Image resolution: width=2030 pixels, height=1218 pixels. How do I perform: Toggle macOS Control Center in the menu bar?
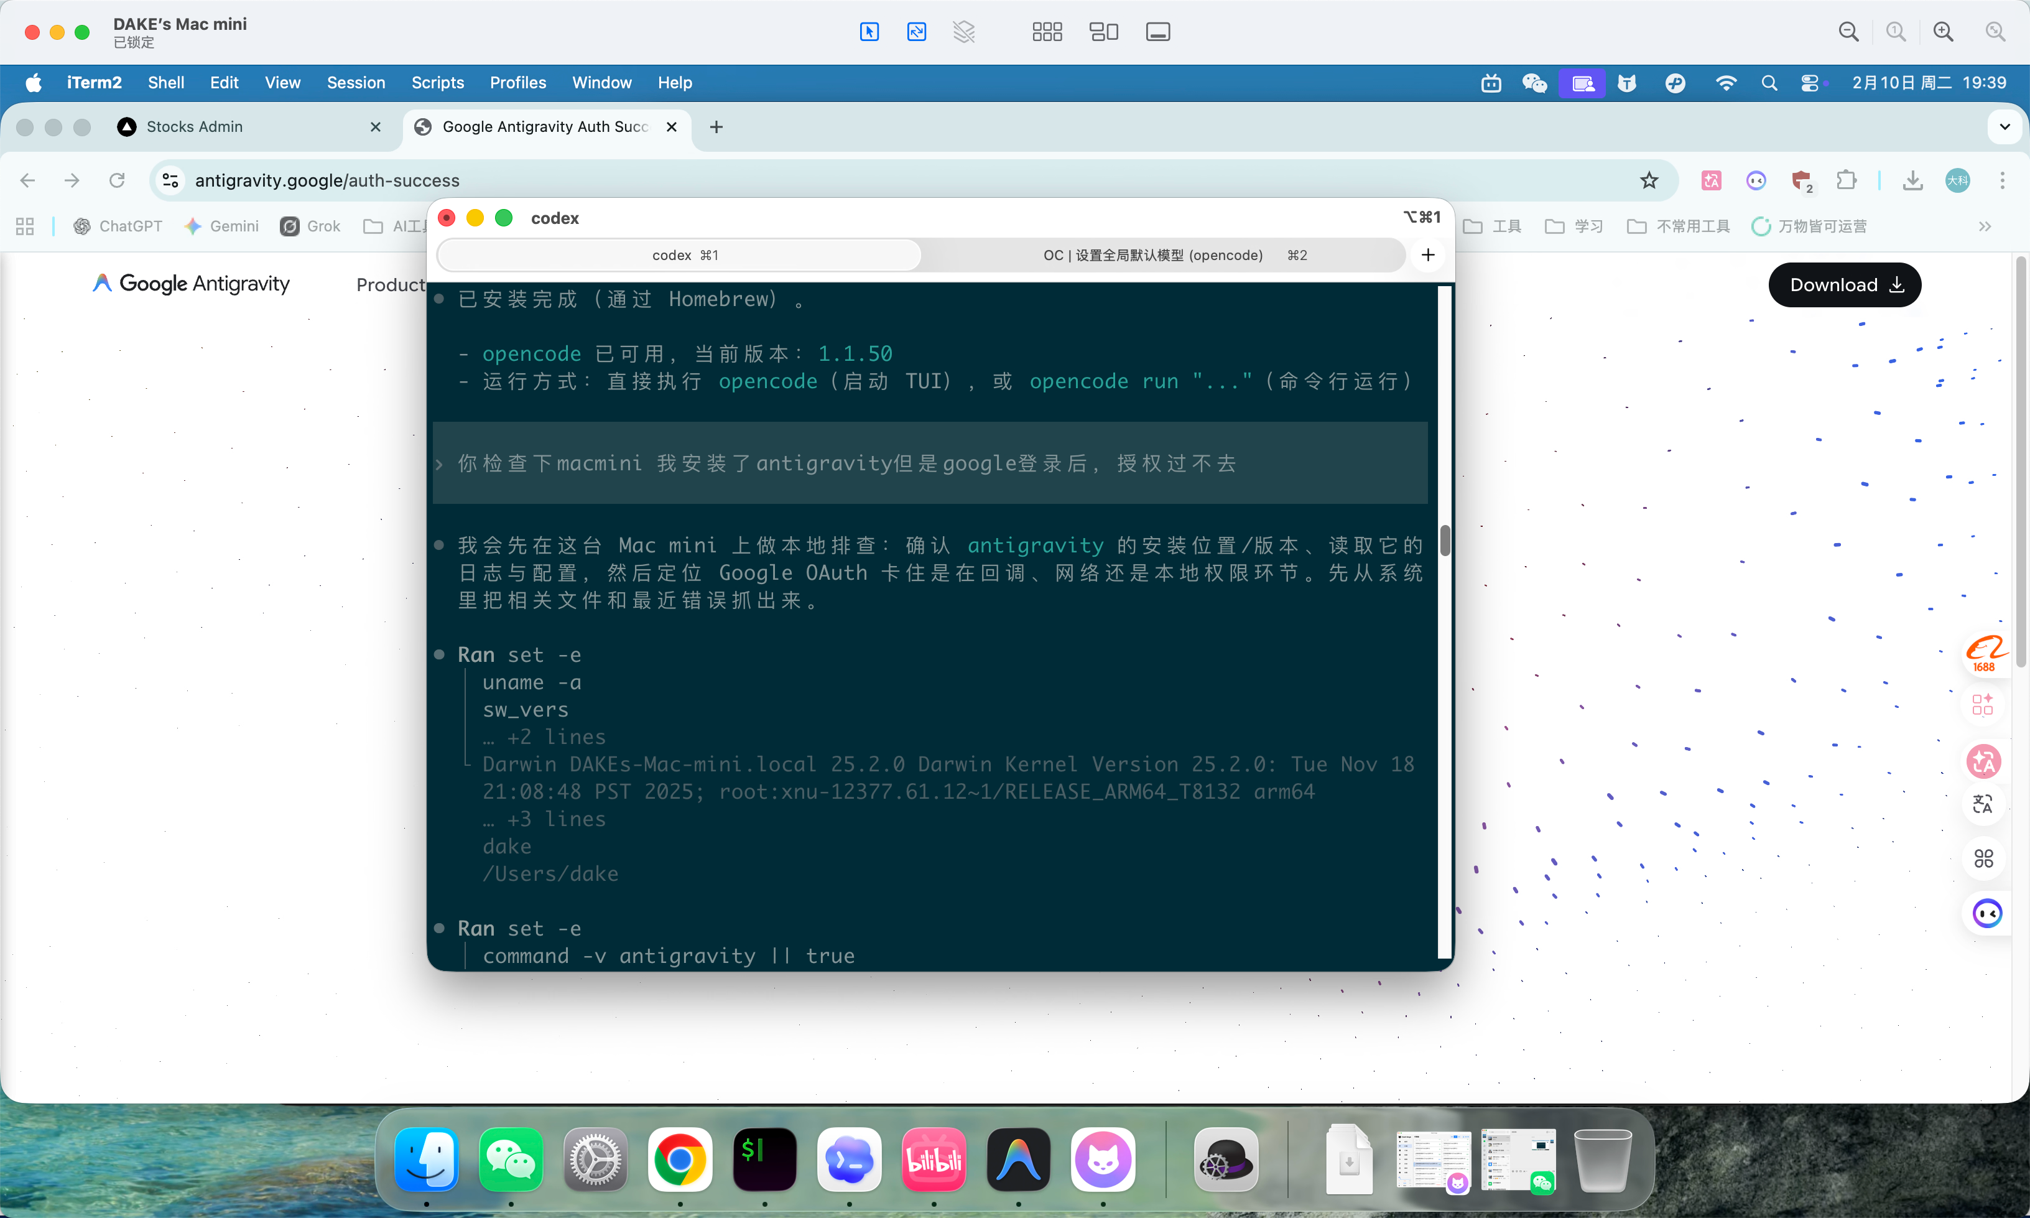[1810, 83]
